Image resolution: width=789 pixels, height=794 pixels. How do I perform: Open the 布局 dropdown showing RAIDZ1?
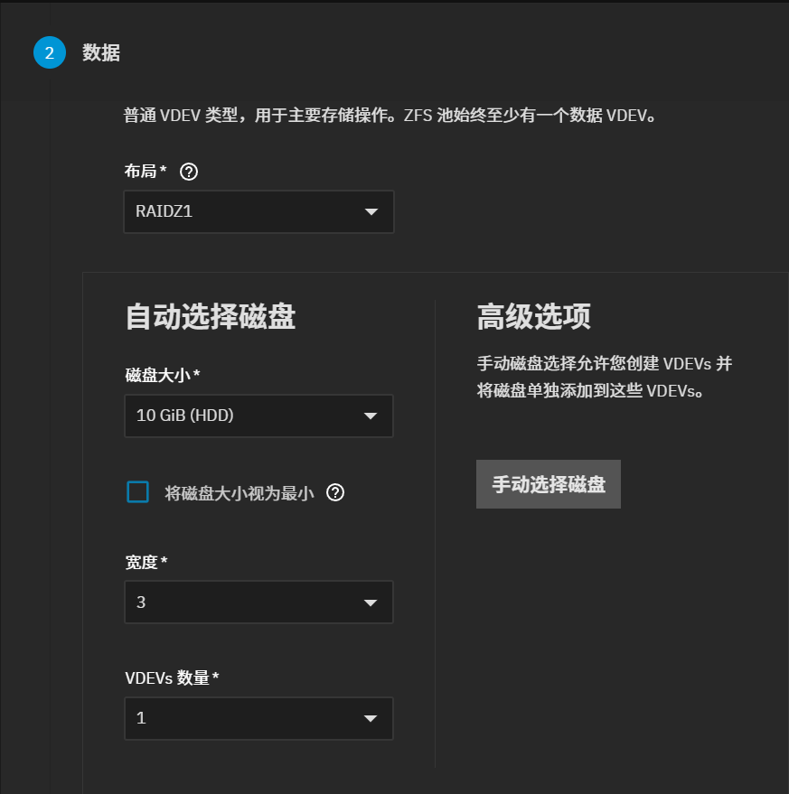click(x=244, y=211)
